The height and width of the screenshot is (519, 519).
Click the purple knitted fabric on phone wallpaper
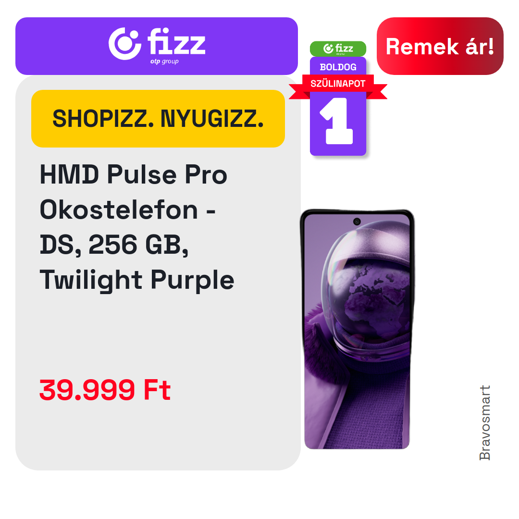point(374,414)
